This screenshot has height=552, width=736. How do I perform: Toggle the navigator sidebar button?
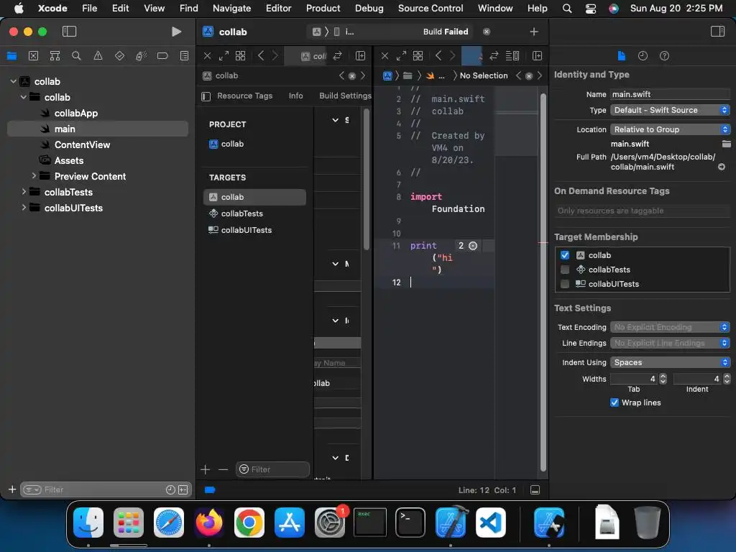tap(69, 32)
